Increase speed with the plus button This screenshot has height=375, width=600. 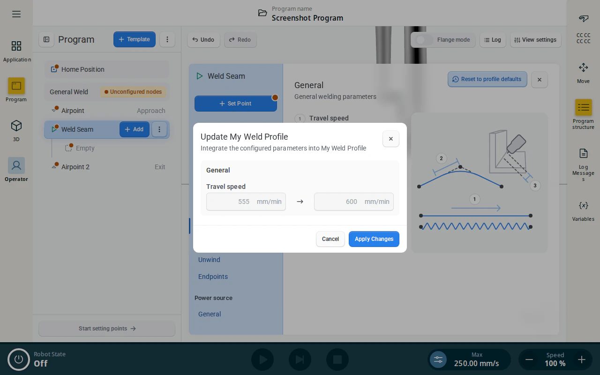tap(582, 360)
